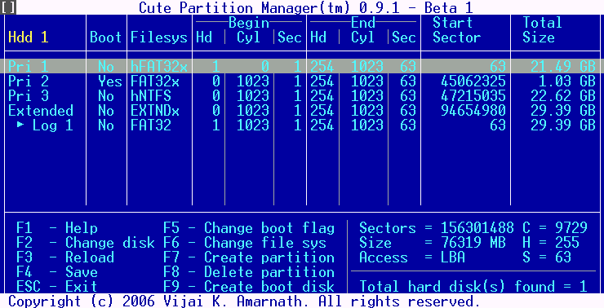604x308 pixels.
Task: Click F7 - Create partition
Action: [249, 257]
